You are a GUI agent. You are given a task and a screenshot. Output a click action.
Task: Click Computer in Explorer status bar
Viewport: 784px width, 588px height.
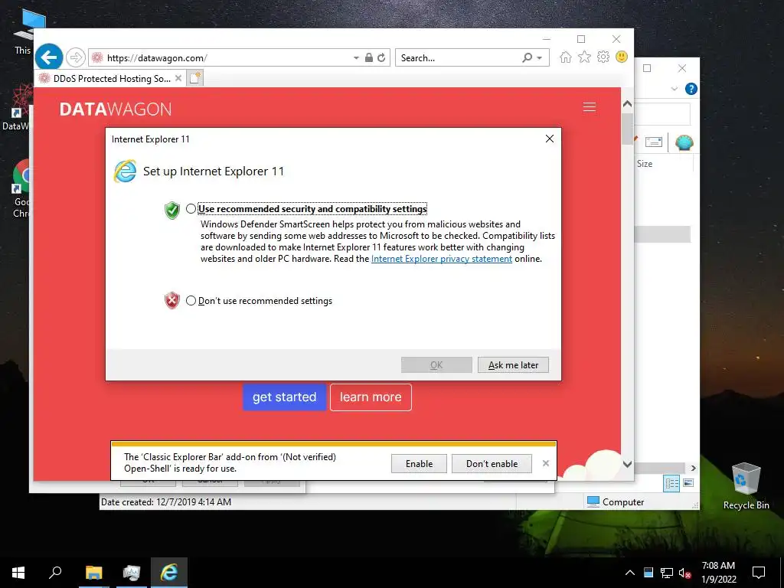coord(616,501)
